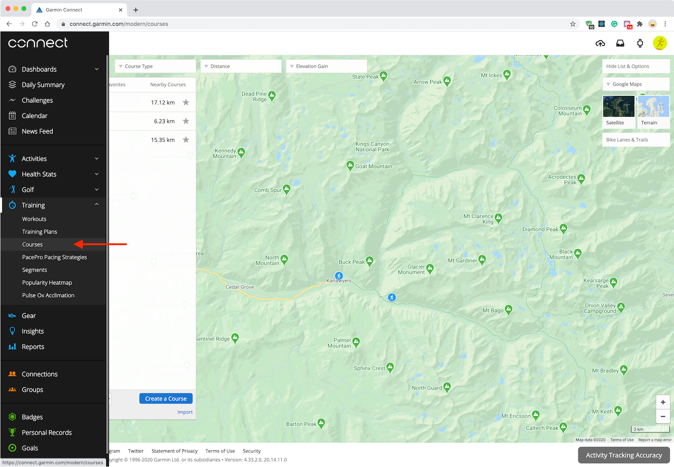Image resolution: width=674 pixels, height=467 pixels.
Task: Click the Create a Course button
Action: (x=166, y=398)
